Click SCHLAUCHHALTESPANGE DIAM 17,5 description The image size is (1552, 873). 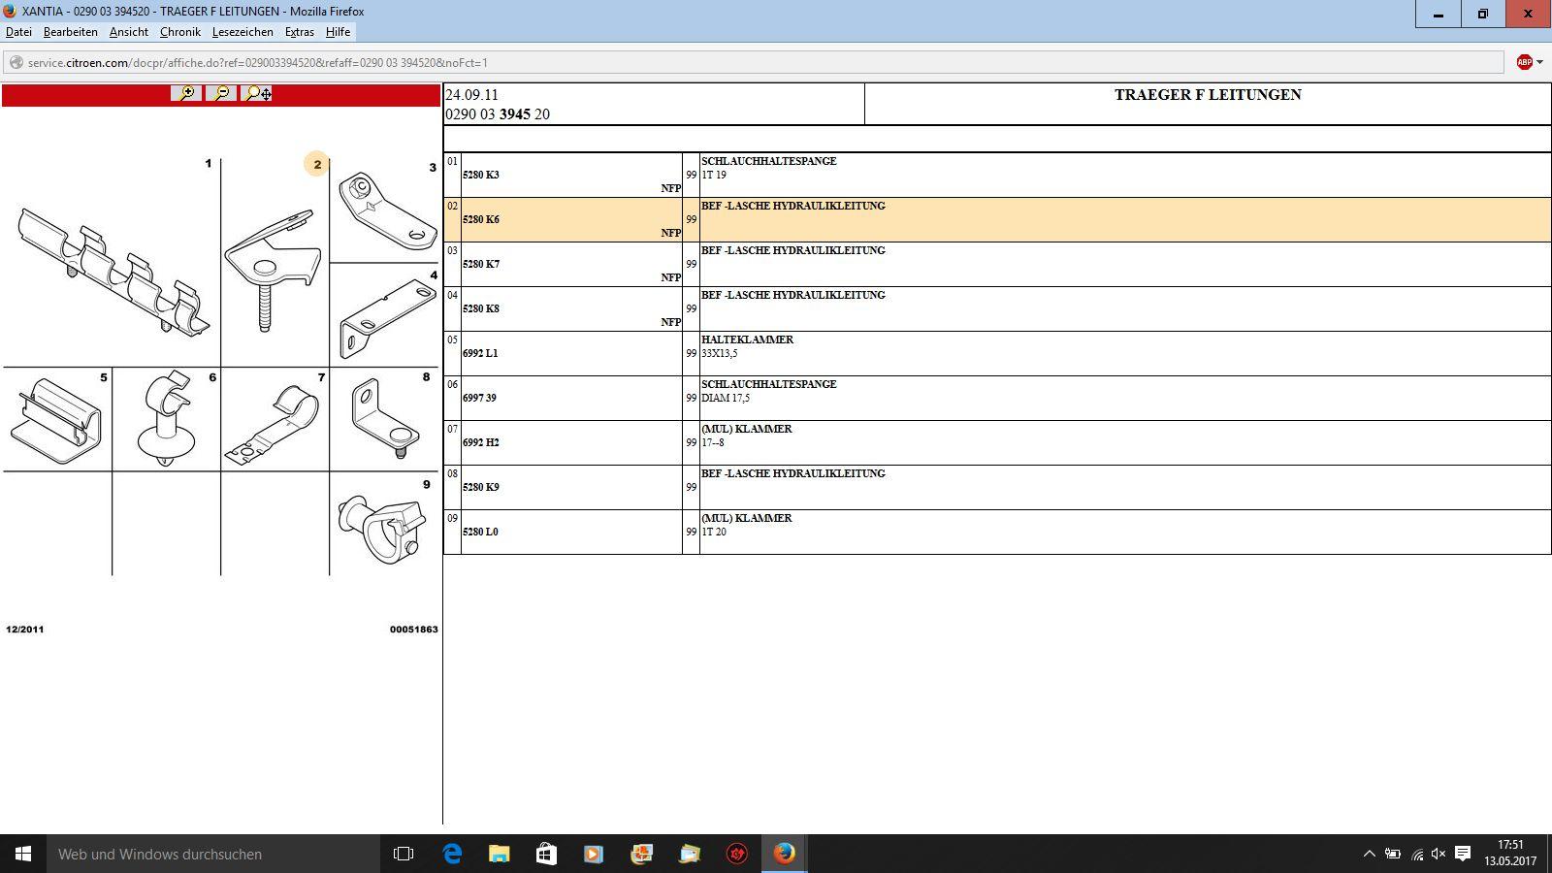point(768,392)
